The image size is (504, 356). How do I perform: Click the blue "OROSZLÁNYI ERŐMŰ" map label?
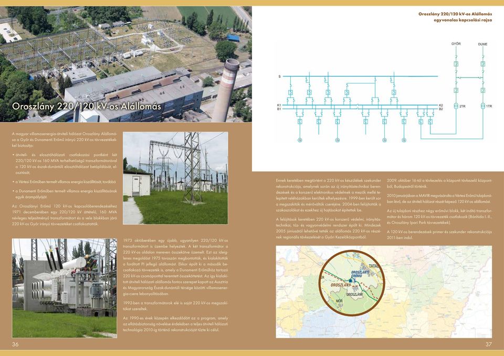[360, 274]
